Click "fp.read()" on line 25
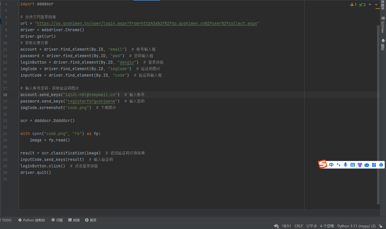The width and height of the screenshot is (386, 229). [x=59, y=140]
